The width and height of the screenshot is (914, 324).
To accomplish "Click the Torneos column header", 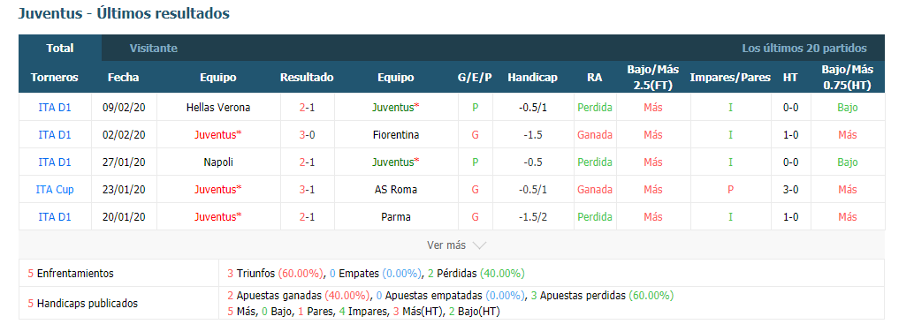I will (x=55, y=78).
